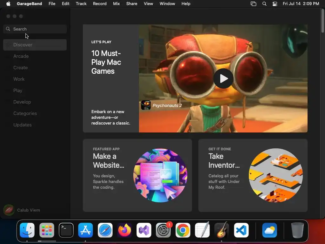Open Visual Studio from the dock

(144, 230)
